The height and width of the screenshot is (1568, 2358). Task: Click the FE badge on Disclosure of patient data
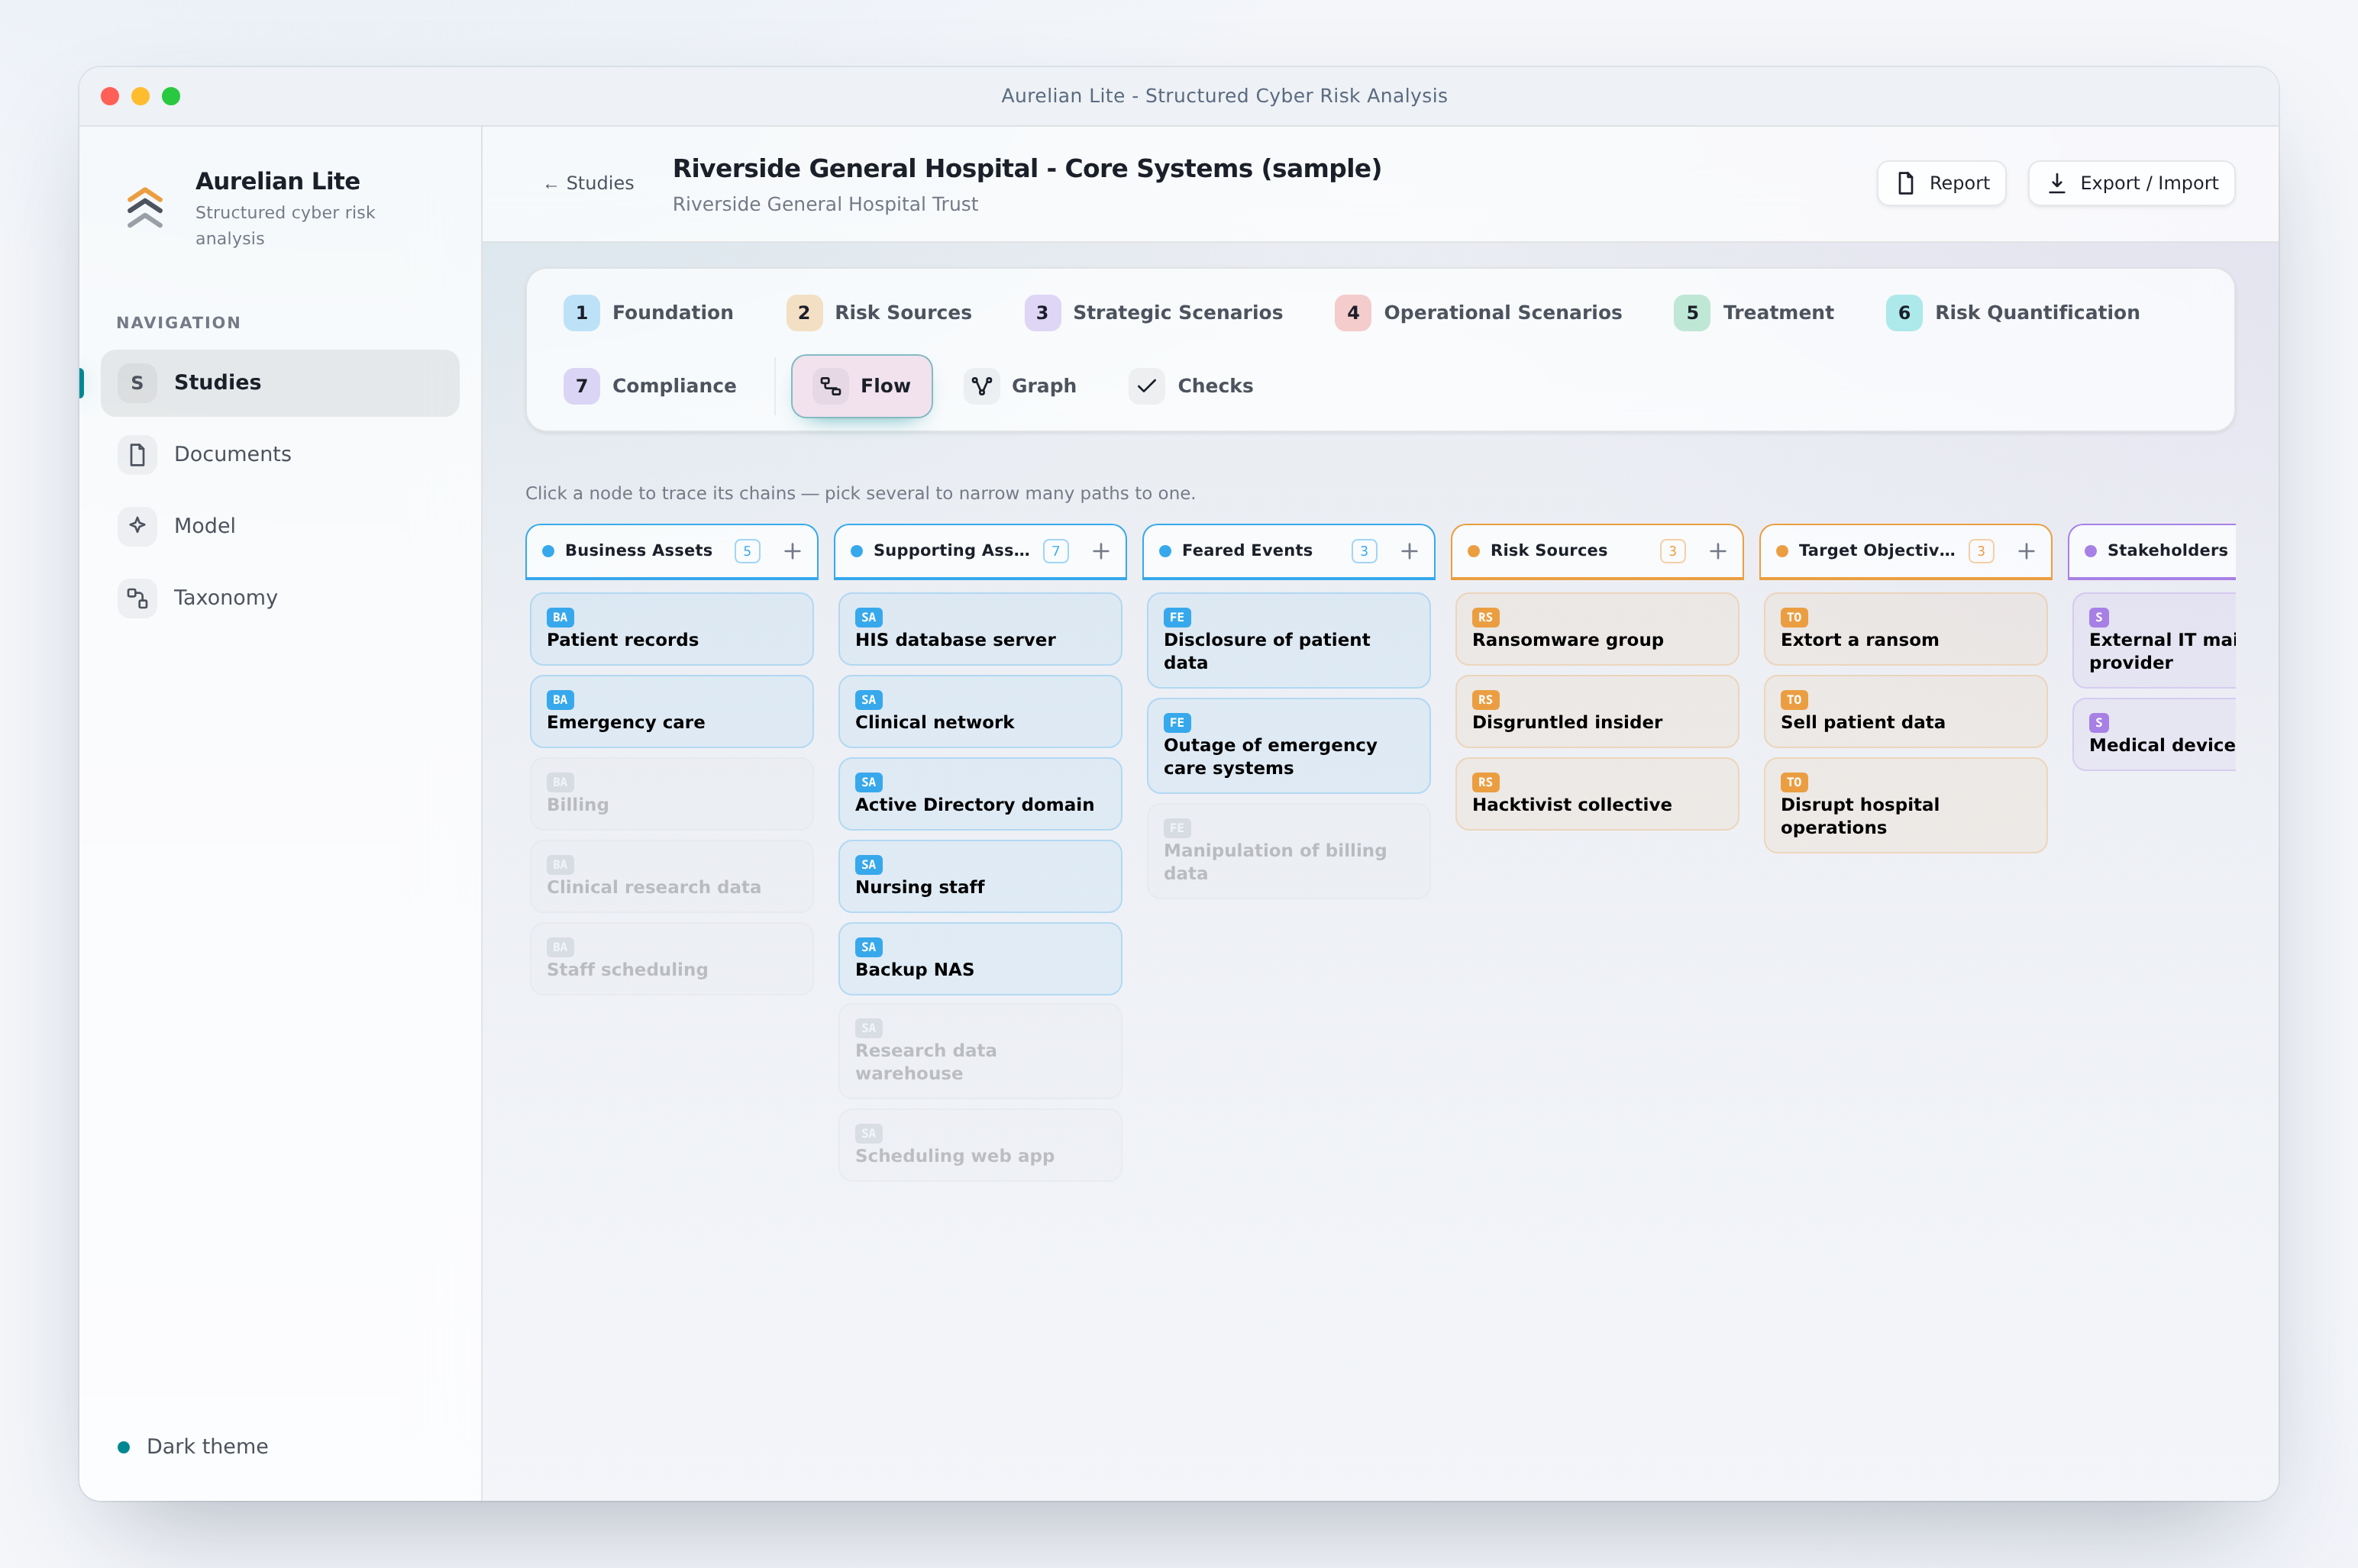1177,617
